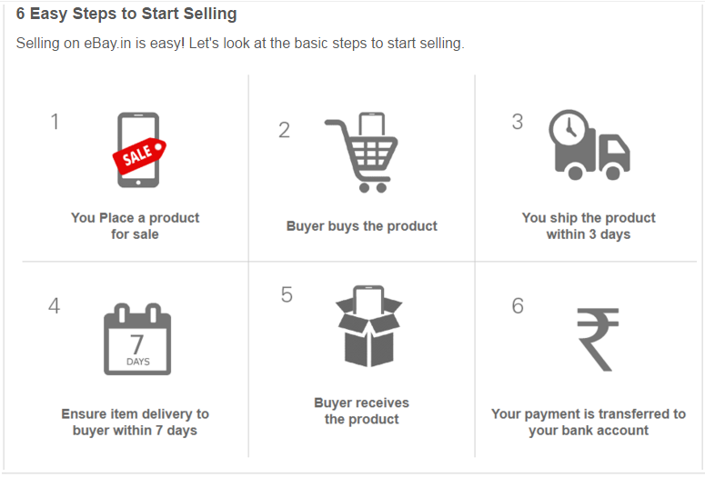
Task: Click 'Your payment is transferred to your bank account'
Action: [589, 422]
